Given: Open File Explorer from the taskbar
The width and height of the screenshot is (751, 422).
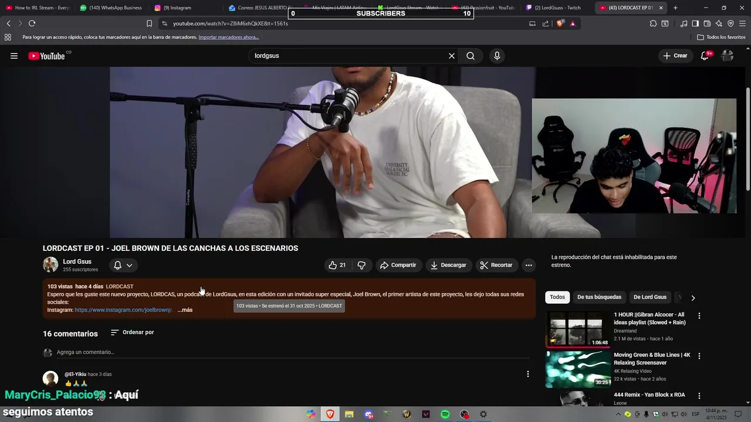Looking at the screenshot, I should 349,414.
